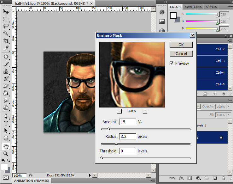Select the Magic Wand tool
The height and width of the screenshot is (184, 233).
point(6,34)
